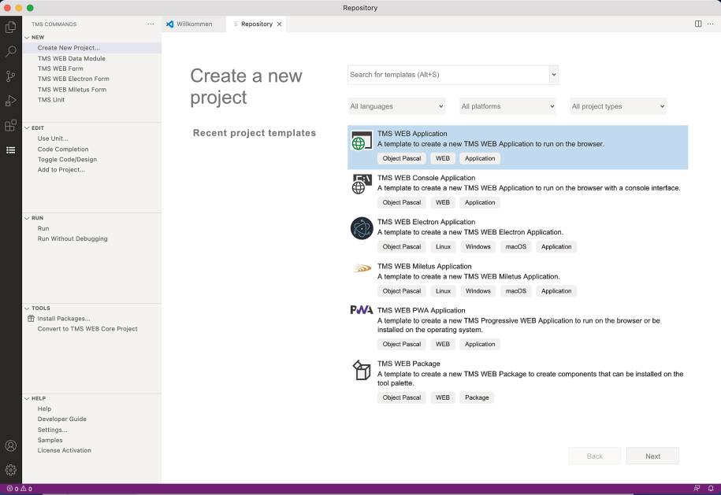Click the PWA logo icon

coord(362,310)
